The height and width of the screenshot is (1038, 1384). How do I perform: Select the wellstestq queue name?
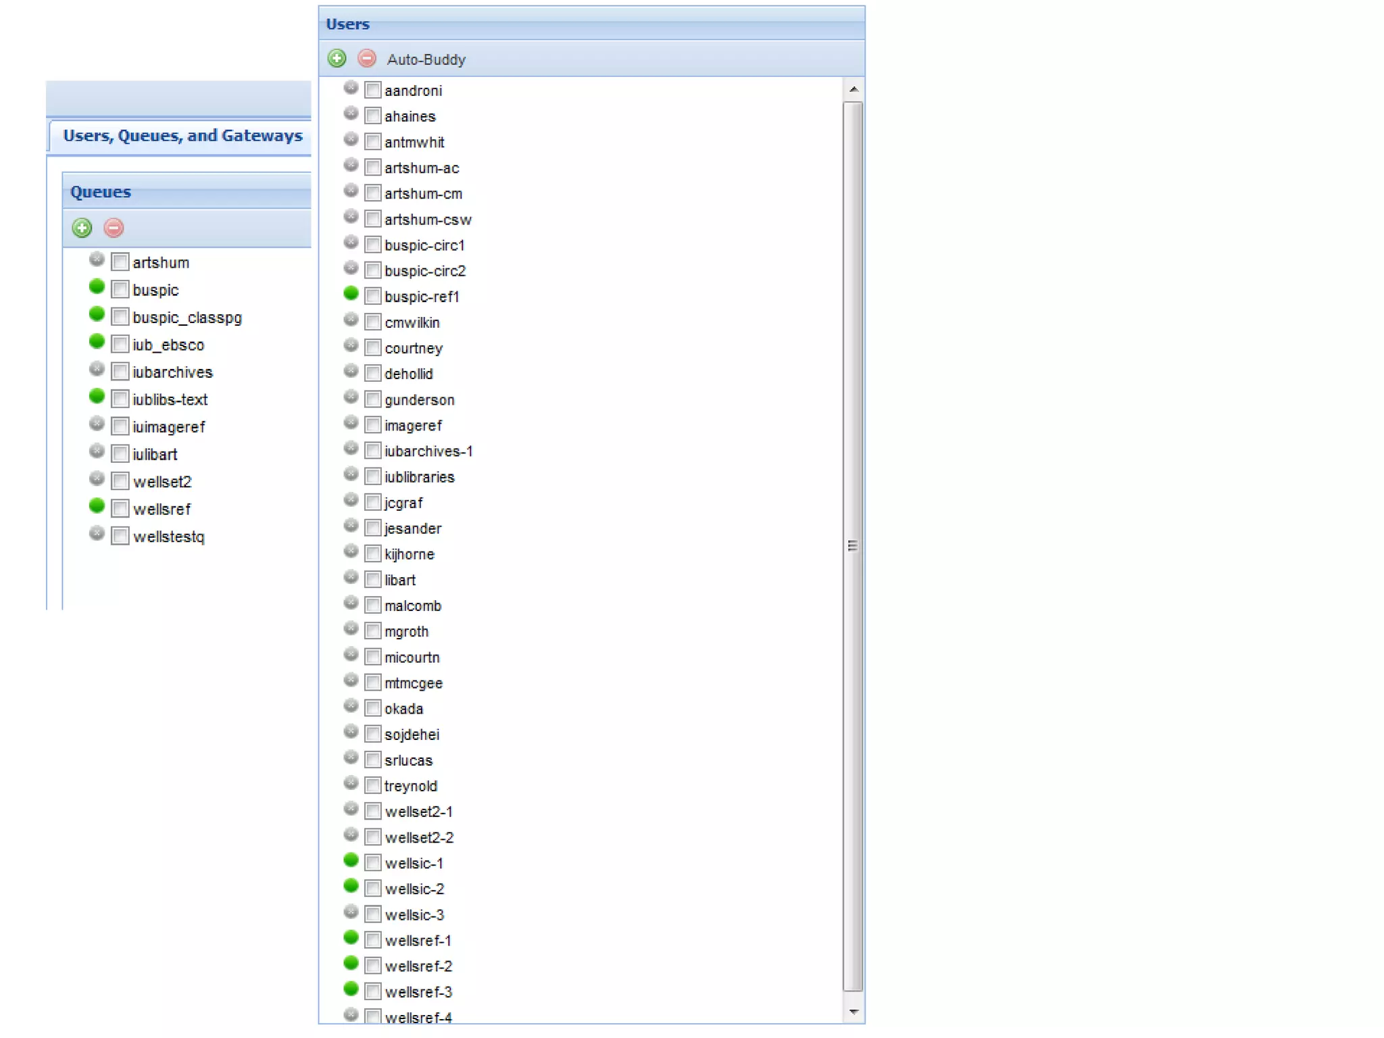point(168,537)
